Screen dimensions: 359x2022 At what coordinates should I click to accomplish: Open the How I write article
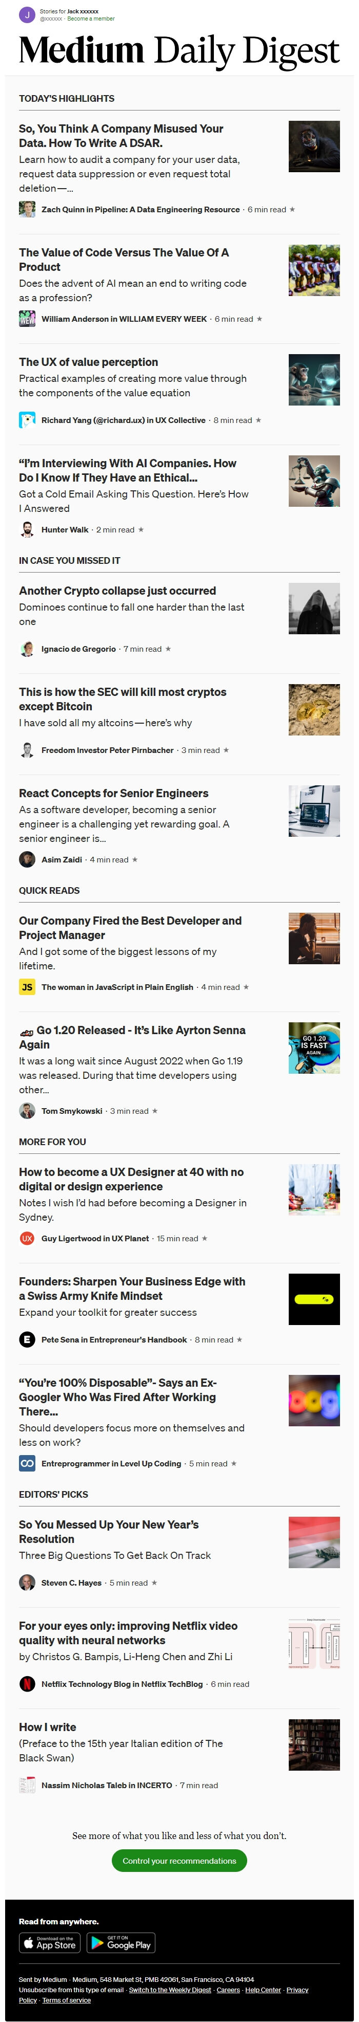pyautogui.click(x=47, y=1727)
